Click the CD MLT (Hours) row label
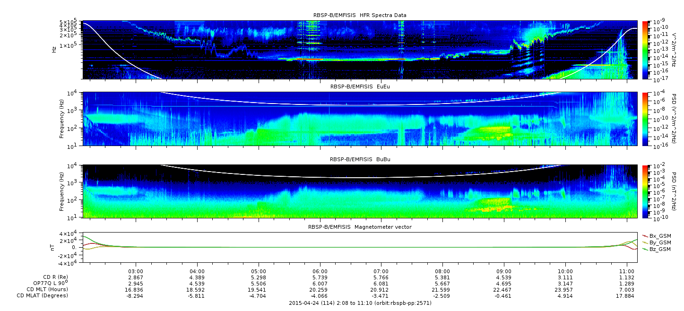This screenshot has height=311, width=684. [x=47, y=289]
